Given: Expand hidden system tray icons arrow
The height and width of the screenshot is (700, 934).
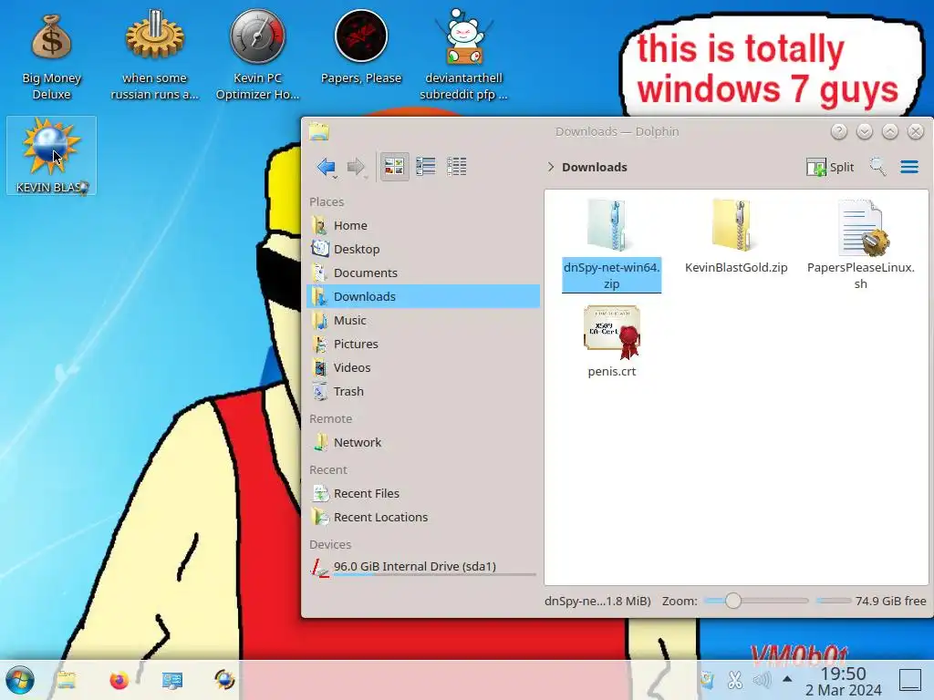Looking at the screenshot, I should pyautogui.click(x=787, y=678).
